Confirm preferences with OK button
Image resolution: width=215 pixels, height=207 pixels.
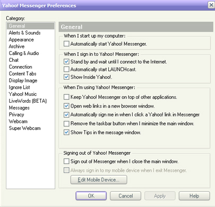[91, 196]
